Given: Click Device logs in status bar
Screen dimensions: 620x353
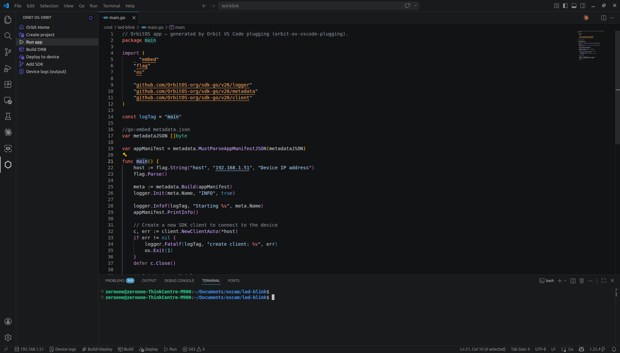Looking at the screenshot, I should tap(63, 349).
